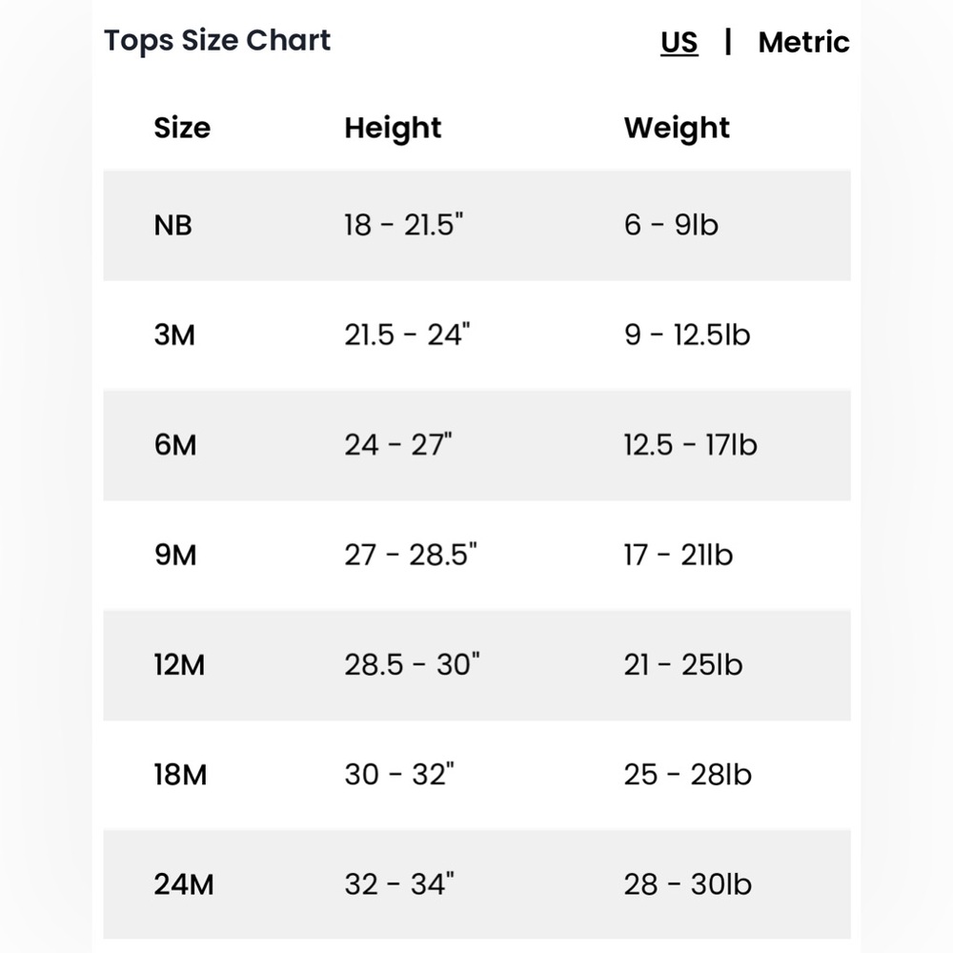Select the 25 - 28lb weight value
953x953 pixels.
click(688, 774)
